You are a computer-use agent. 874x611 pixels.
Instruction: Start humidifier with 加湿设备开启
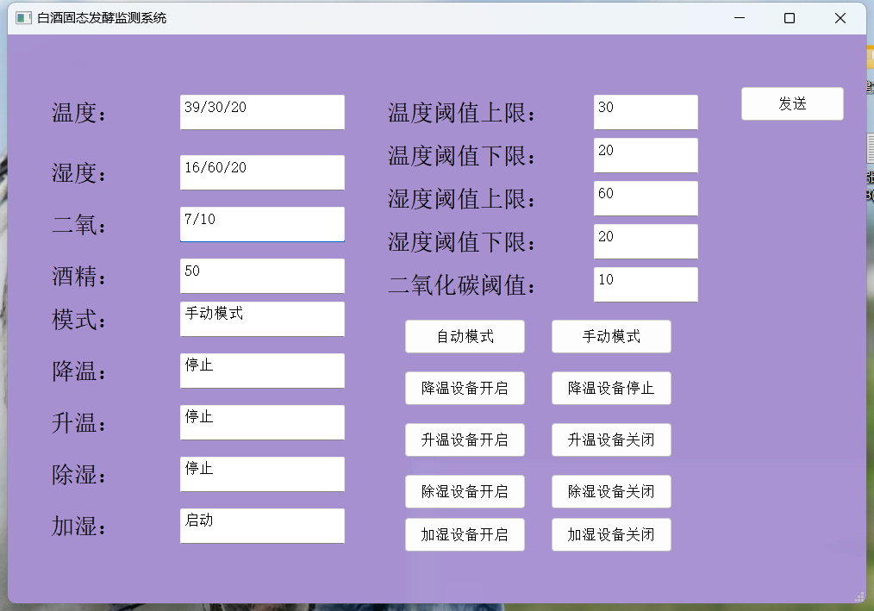(x=465, y=534)
